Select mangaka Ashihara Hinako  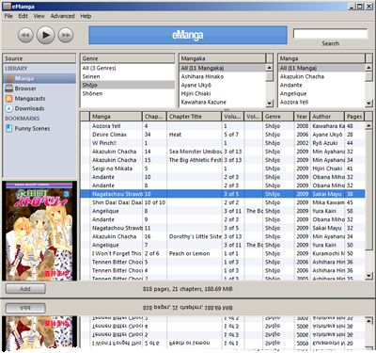(x=223, y=76)
